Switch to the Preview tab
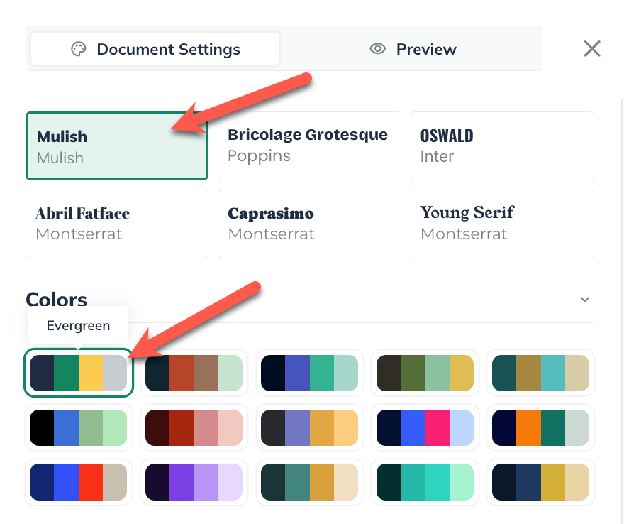 (413, 48)
